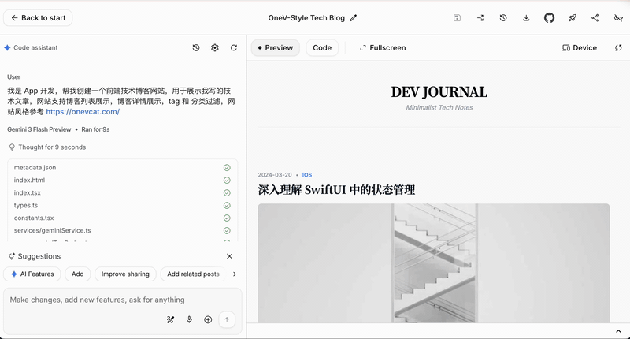Open Code assistant settings gear
630x339 pixels.
point(215,47)
